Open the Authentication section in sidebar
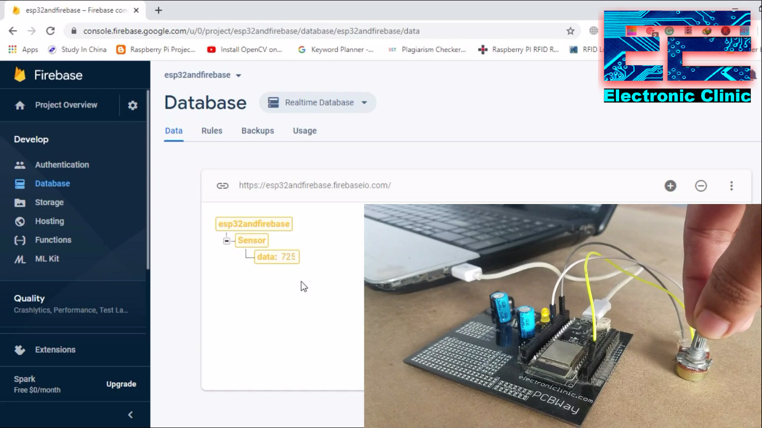 coord(62,164)
